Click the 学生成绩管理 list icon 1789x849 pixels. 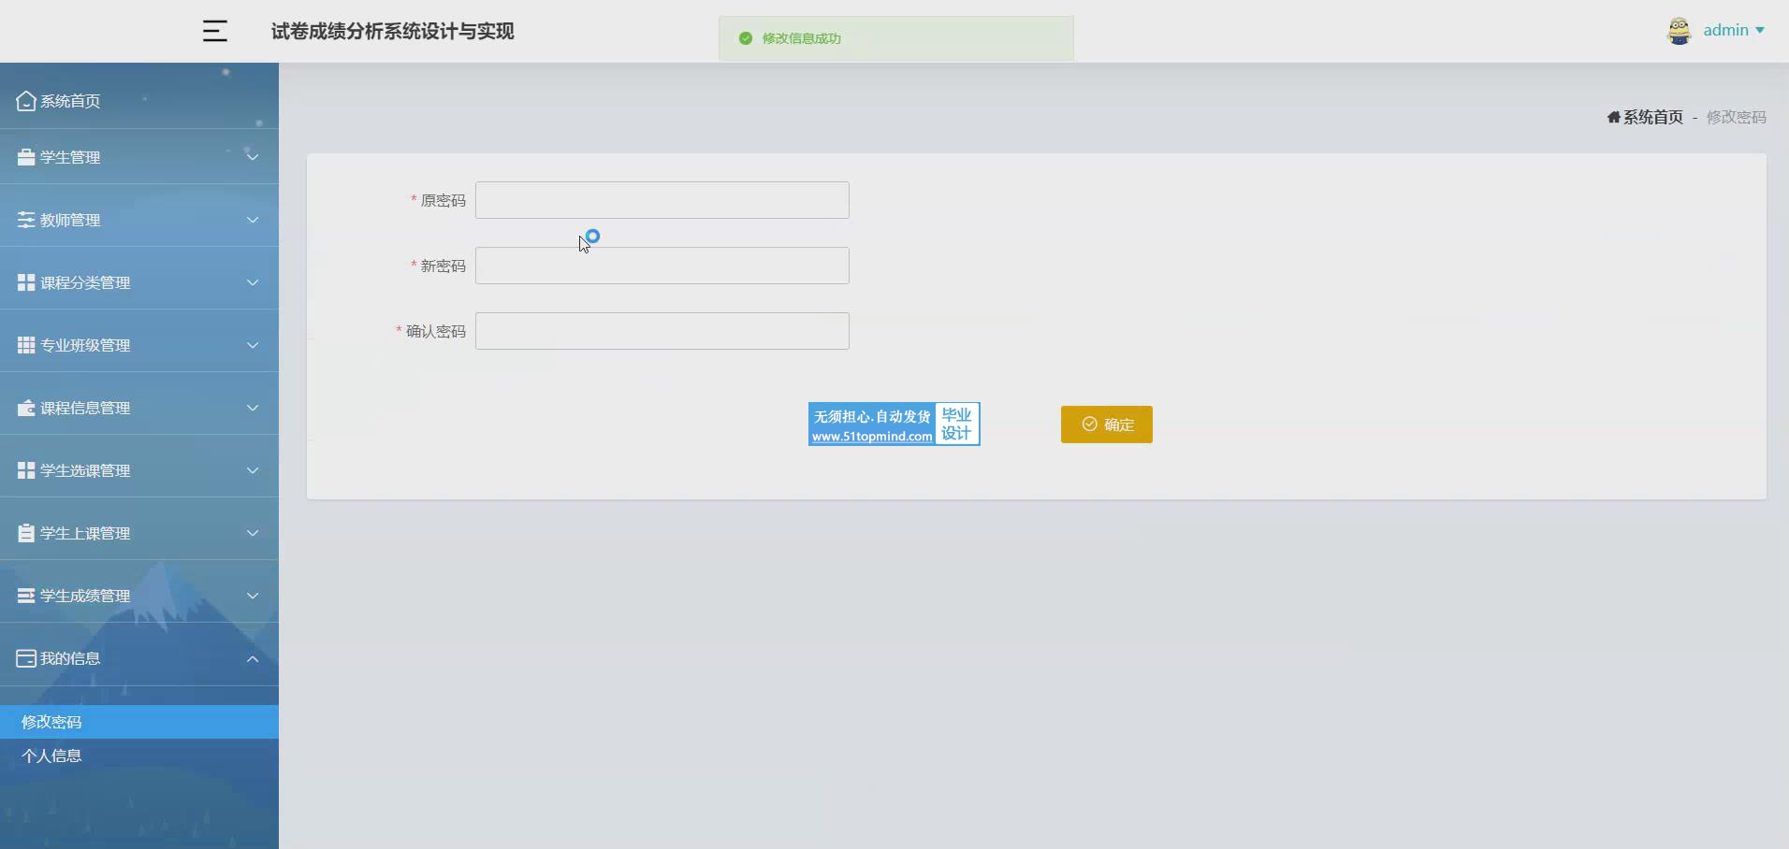pyautogui.click(x=26, y=596)
